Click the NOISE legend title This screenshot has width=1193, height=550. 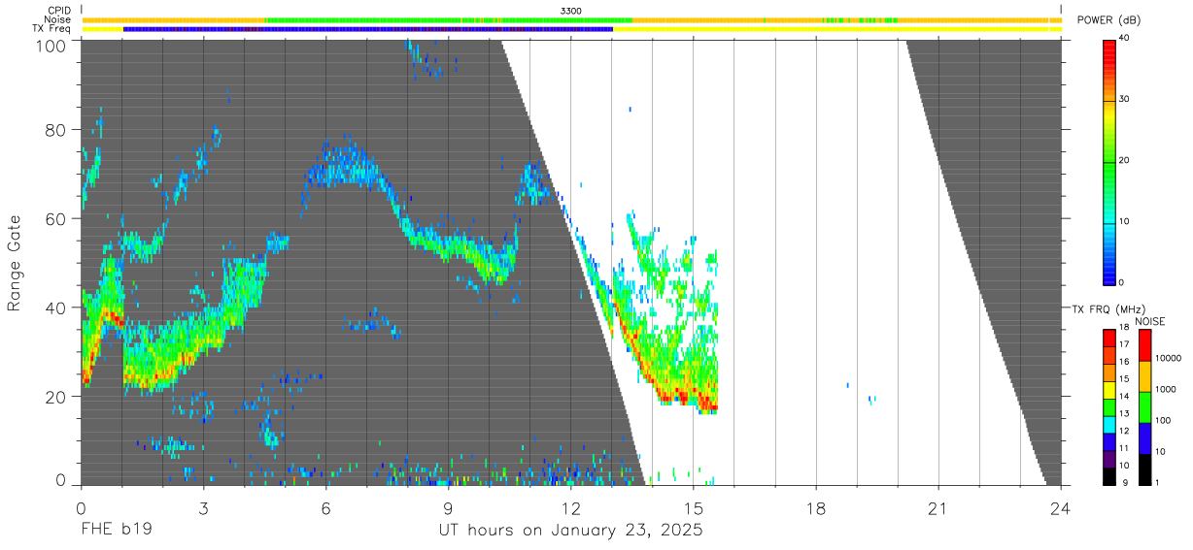[1149, 321]
